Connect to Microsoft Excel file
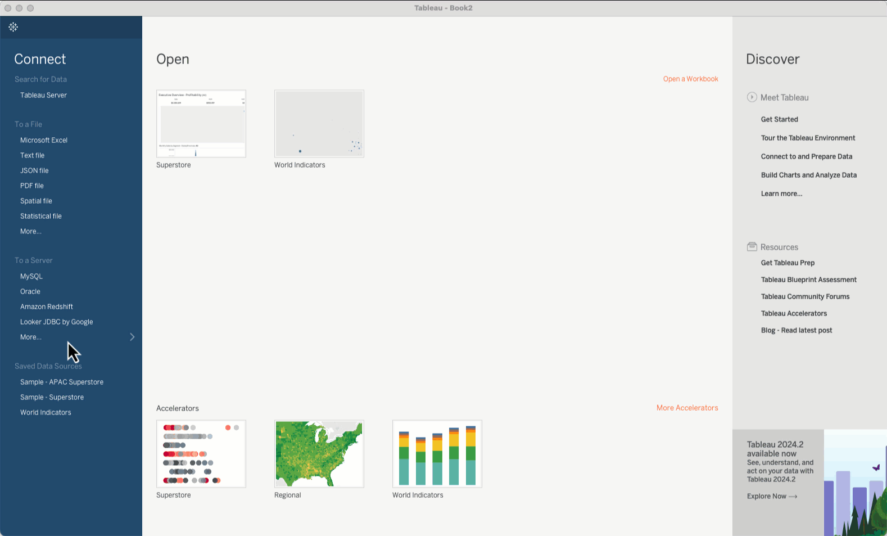The width and height of the screenshot is (887, 536). [x=44, y=140]
